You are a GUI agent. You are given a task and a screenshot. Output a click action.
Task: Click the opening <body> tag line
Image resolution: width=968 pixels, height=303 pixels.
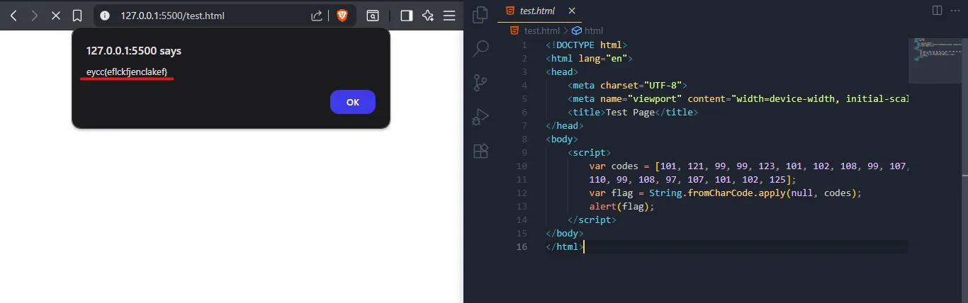pyautogui.click(x=562, y=139)
